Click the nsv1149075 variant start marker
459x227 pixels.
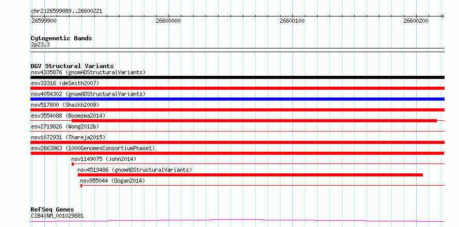coord(73,164)
